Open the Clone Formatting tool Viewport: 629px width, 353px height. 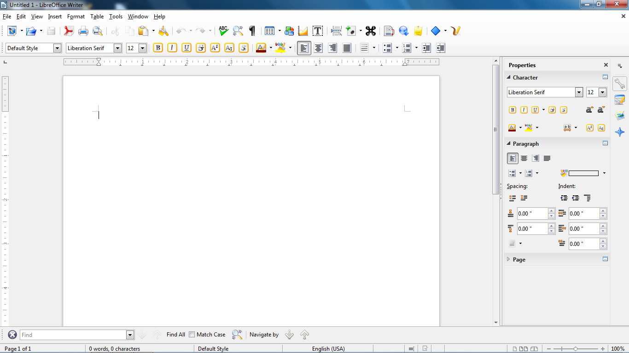pos(163,31)
